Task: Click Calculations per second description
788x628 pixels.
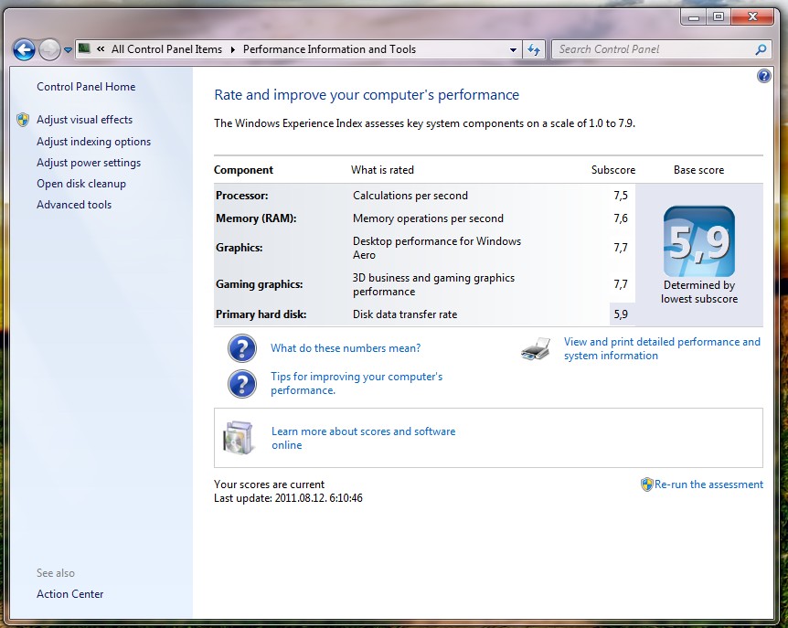Action: pos(410,196)
